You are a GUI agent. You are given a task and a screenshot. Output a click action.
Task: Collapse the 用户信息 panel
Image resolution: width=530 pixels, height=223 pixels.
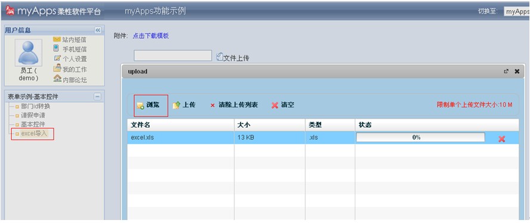[98, 30]
